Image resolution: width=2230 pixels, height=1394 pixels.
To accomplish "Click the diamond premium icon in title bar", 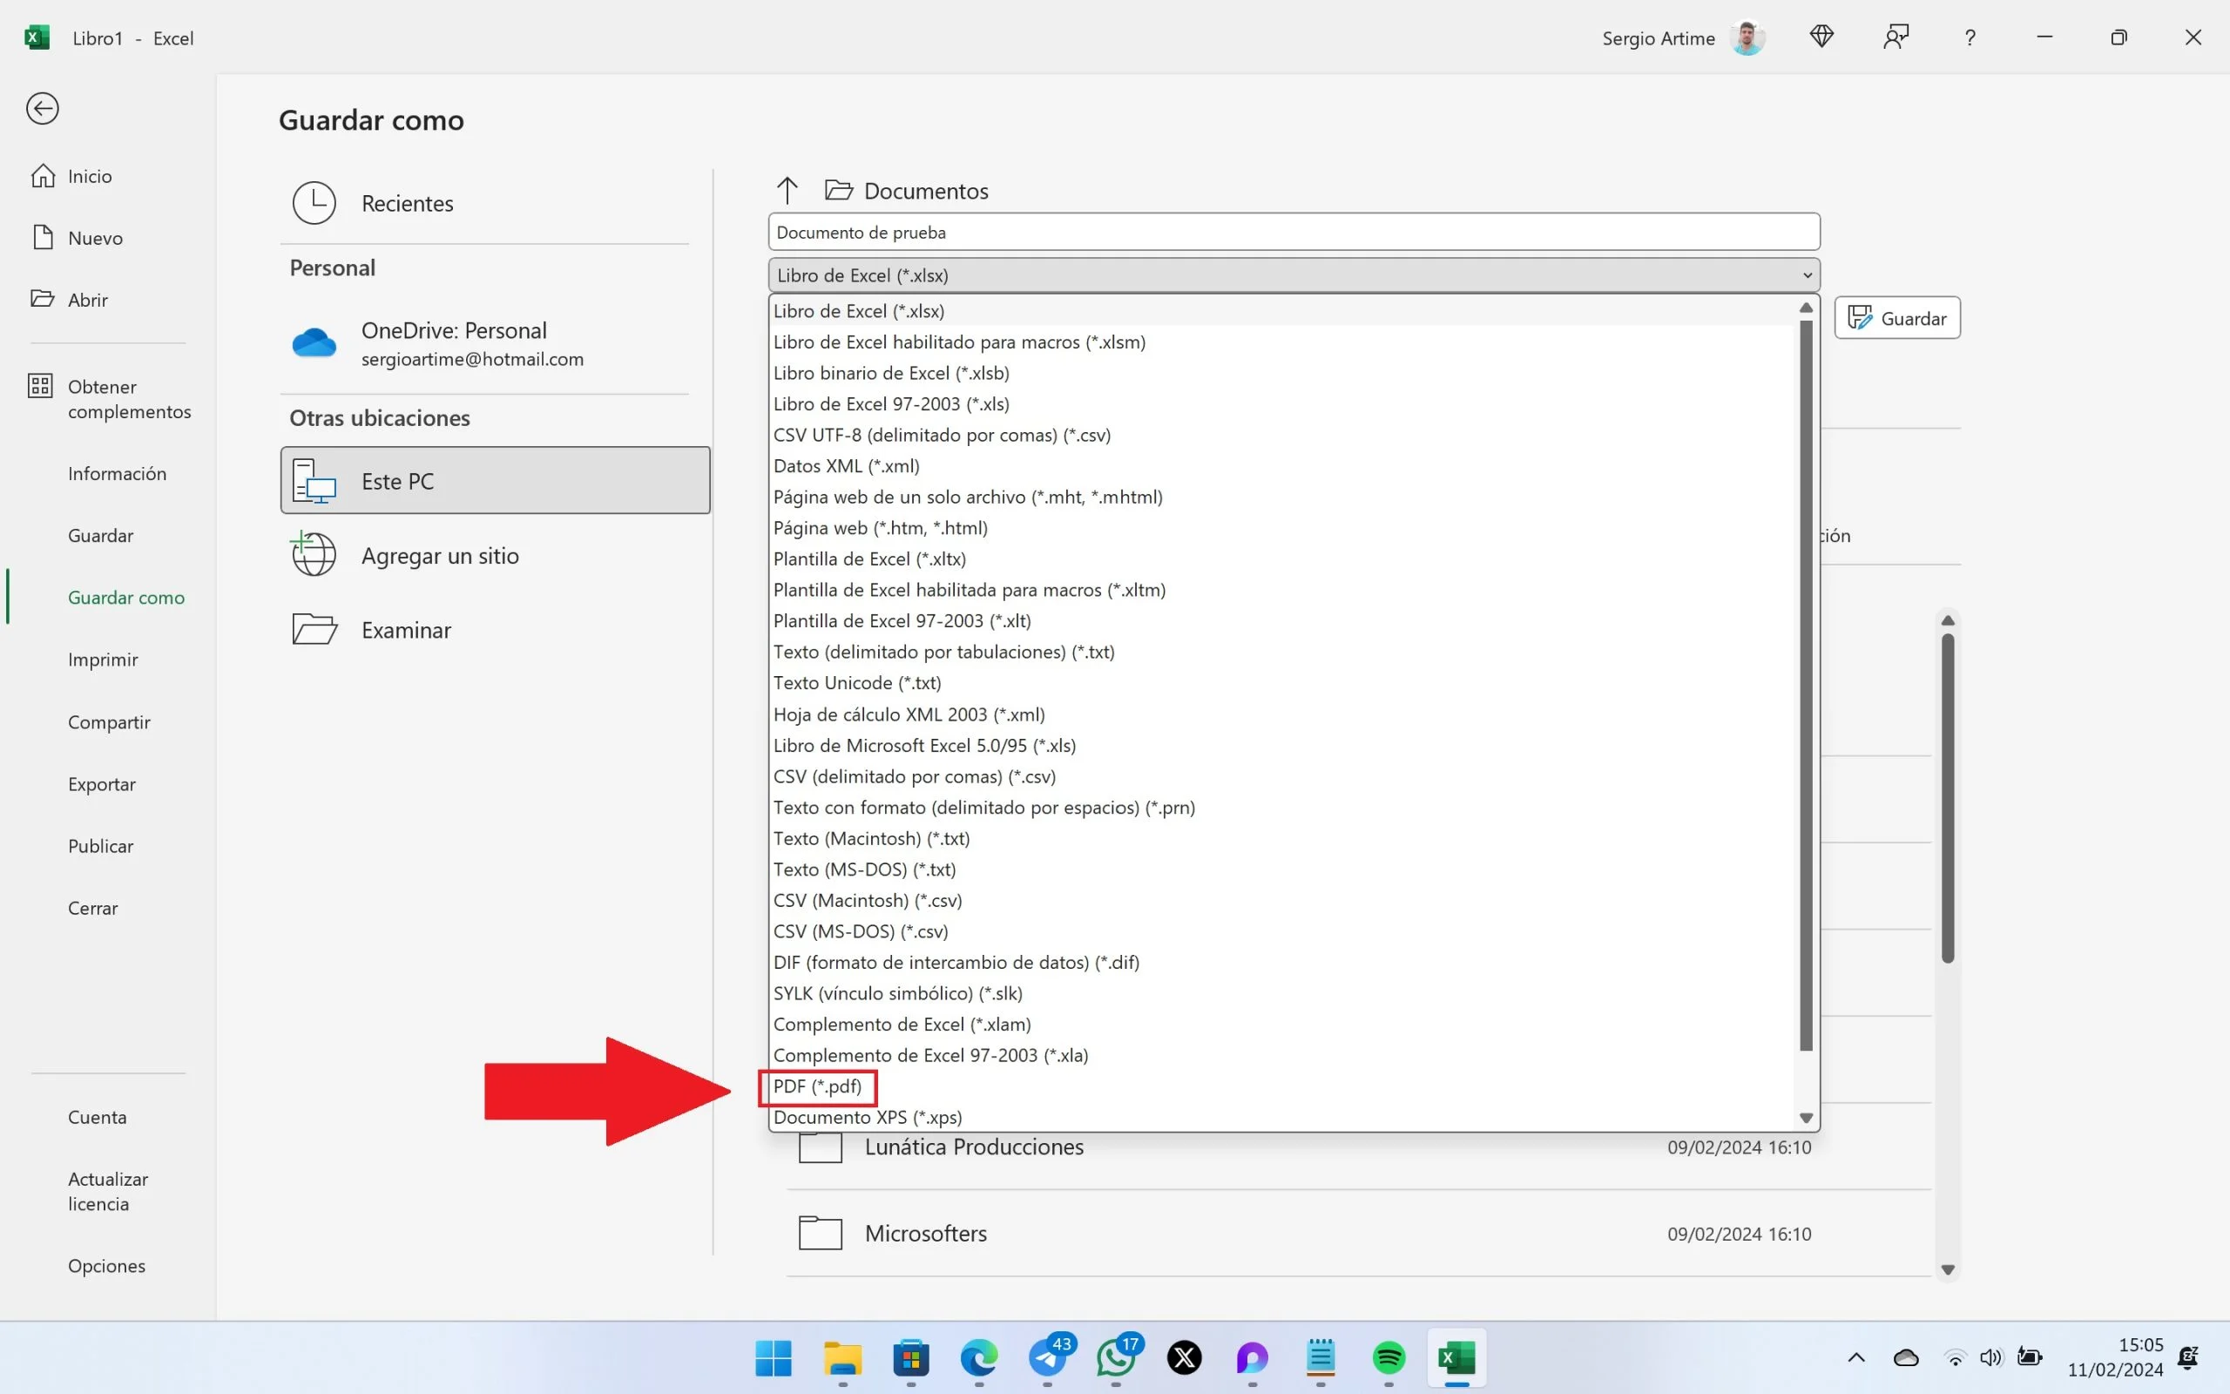I will click(x=1821, y=37).
